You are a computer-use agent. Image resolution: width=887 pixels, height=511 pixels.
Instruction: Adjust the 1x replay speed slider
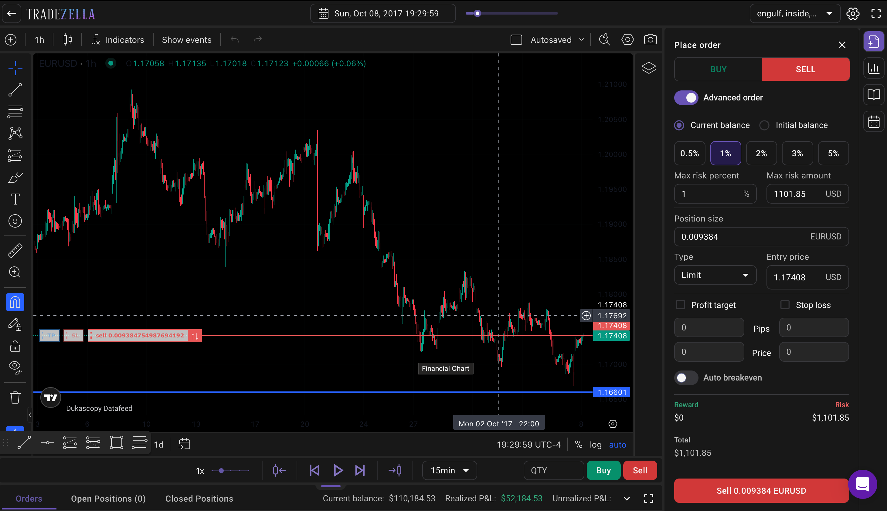230,471
